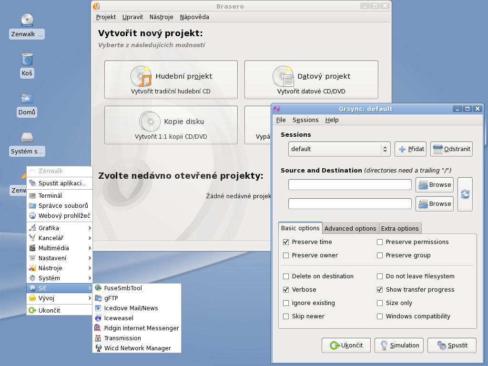The height and width of the screenshot is (366, 488).
Task: Click the Terminál icon in the menu
Action: (x=32, y=196)
